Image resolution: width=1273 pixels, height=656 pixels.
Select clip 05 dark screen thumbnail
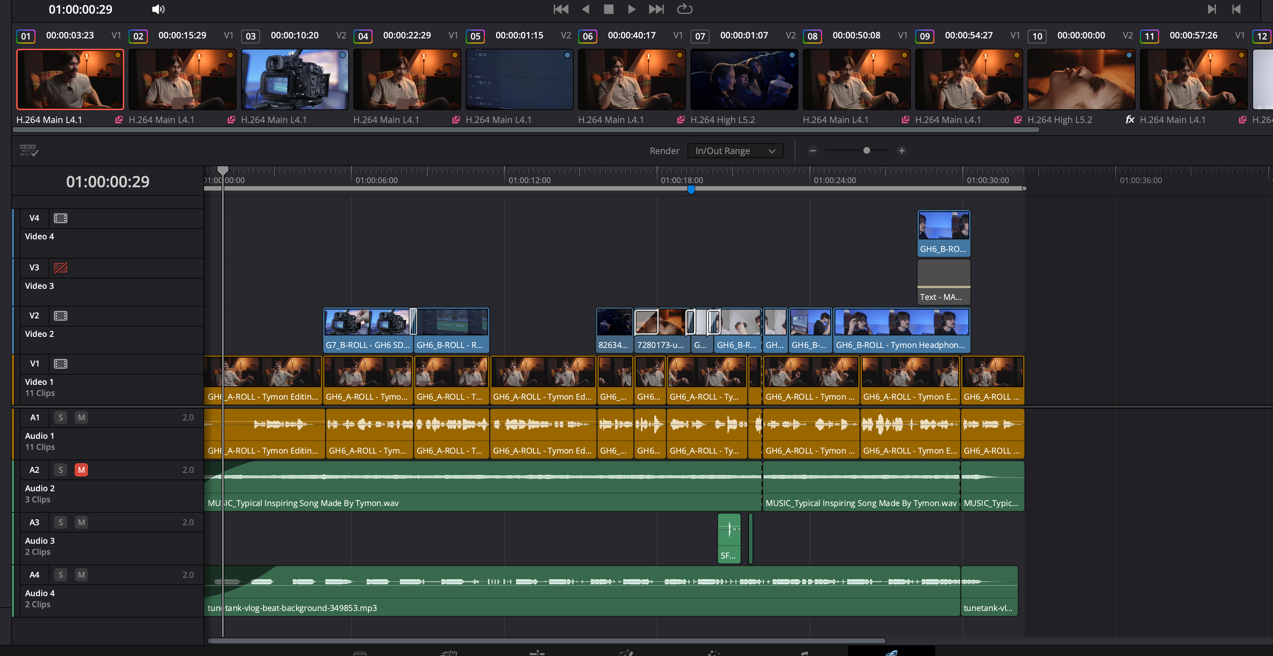tap(519, 79)
